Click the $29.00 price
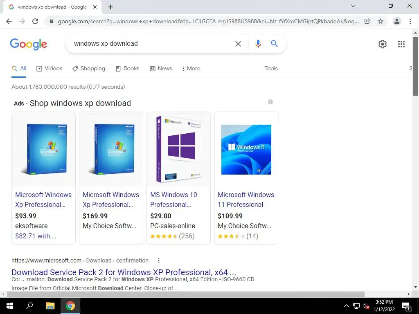Viewport: 419px width, 314px height. (160, 216)
